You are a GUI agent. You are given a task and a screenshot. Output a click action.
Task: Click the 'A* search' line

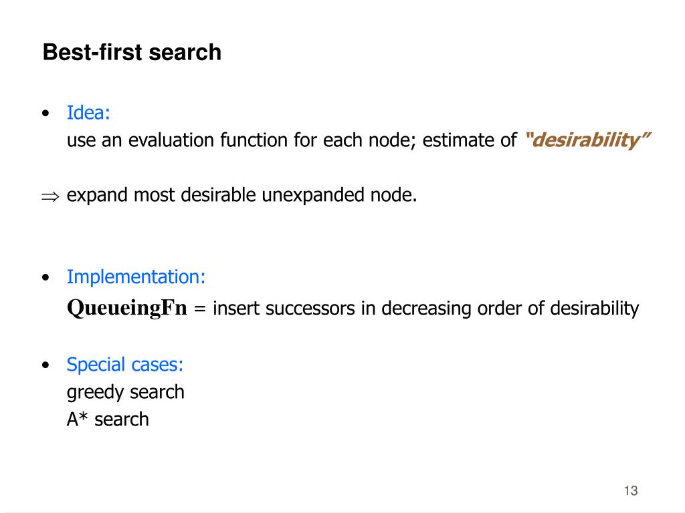(108, 419)
